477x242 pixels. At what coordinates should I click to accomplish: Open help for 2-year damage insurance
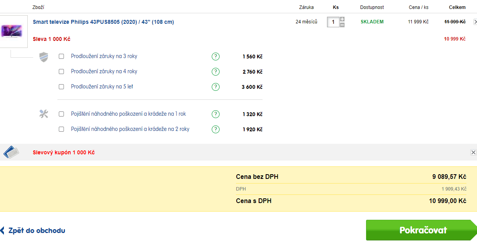tap(216, 129)
